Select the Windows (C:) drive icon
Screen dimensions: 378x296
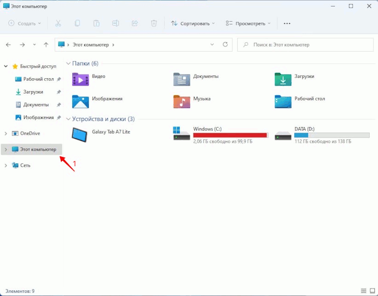click(x=182, y=133)
